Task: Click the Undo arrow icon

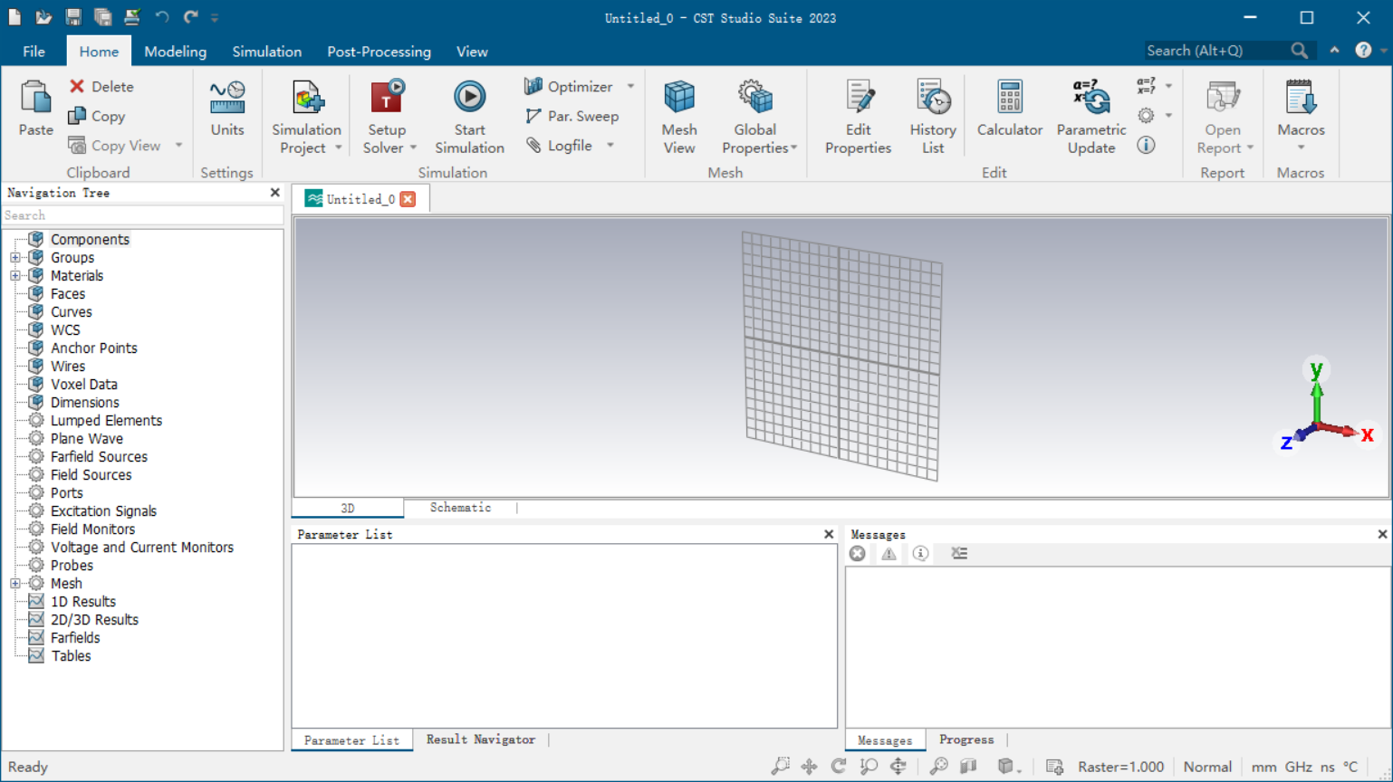Action: pyautogui.click(x=162, y=17)
